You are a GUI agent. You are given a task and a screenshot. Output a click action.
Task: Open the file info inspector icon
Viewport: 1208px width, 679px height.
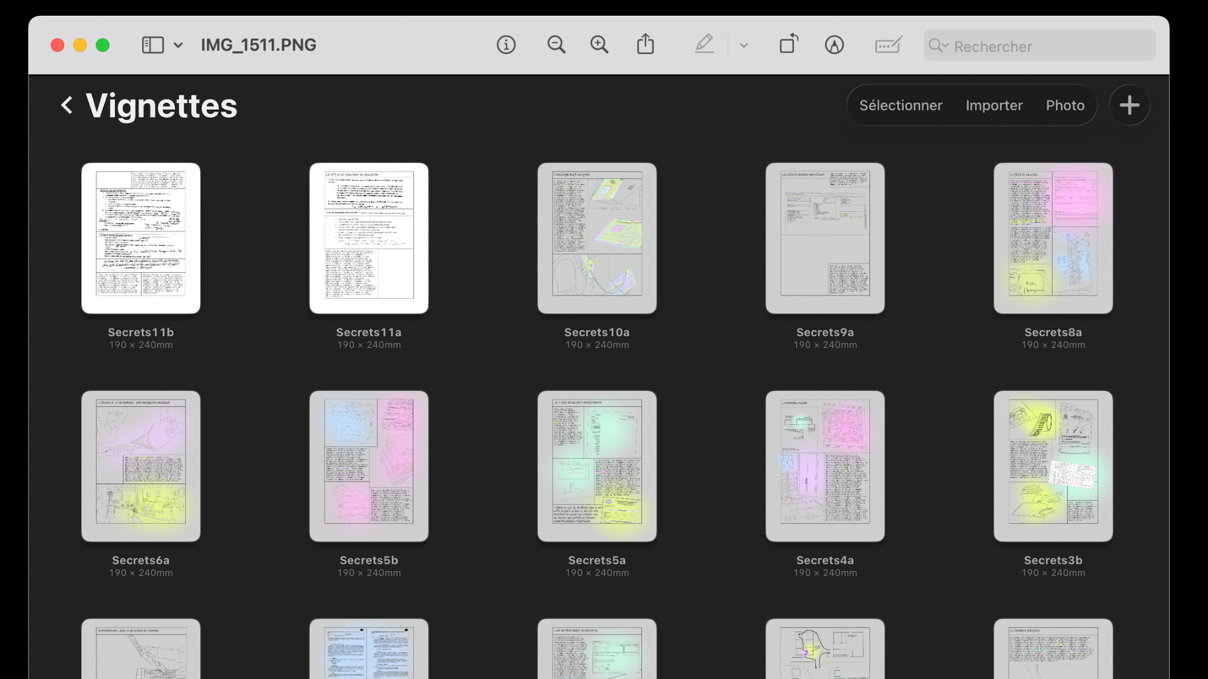click(x=506, y=45)
